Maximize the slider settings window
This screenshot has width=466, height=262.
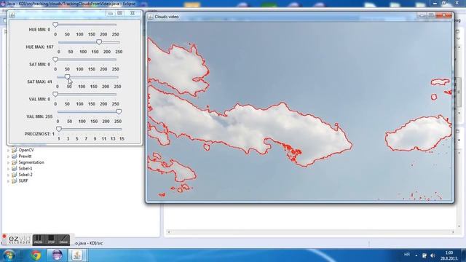click(119, 13)
